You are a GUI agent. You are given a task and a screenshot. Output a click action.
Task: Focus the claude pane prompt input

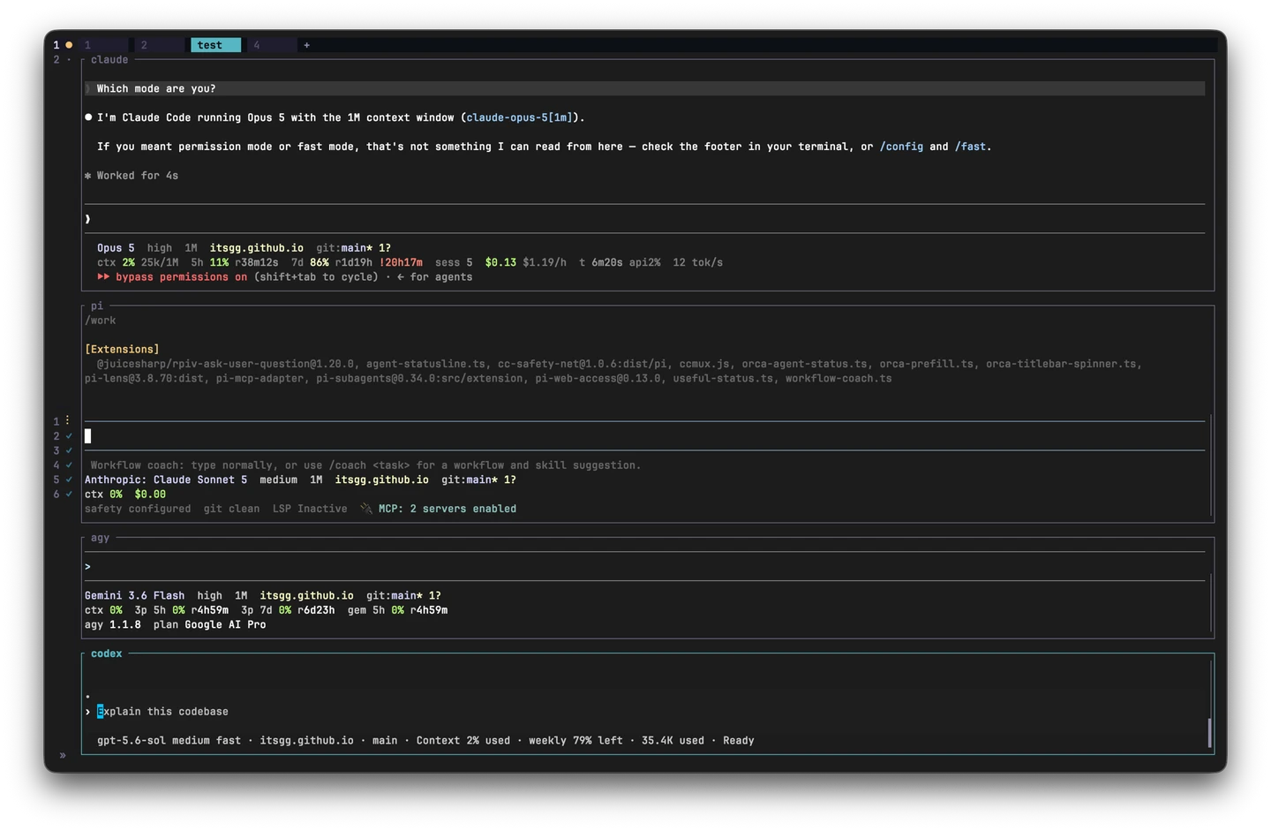pyautogui.click(x=644, y=219)
